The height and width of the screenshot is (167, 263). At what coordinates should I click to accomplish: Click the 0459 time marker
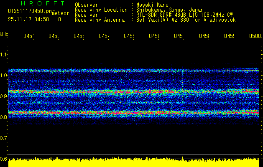(x=229, y=36)
